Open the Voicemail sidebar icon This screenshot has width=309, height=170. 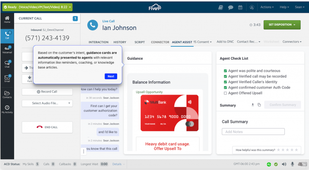coord(7,49)
